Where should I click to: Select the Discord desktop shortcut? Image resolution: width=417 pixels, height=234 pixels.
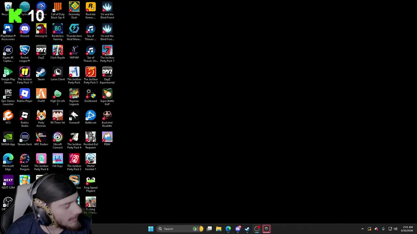[25, 31]
